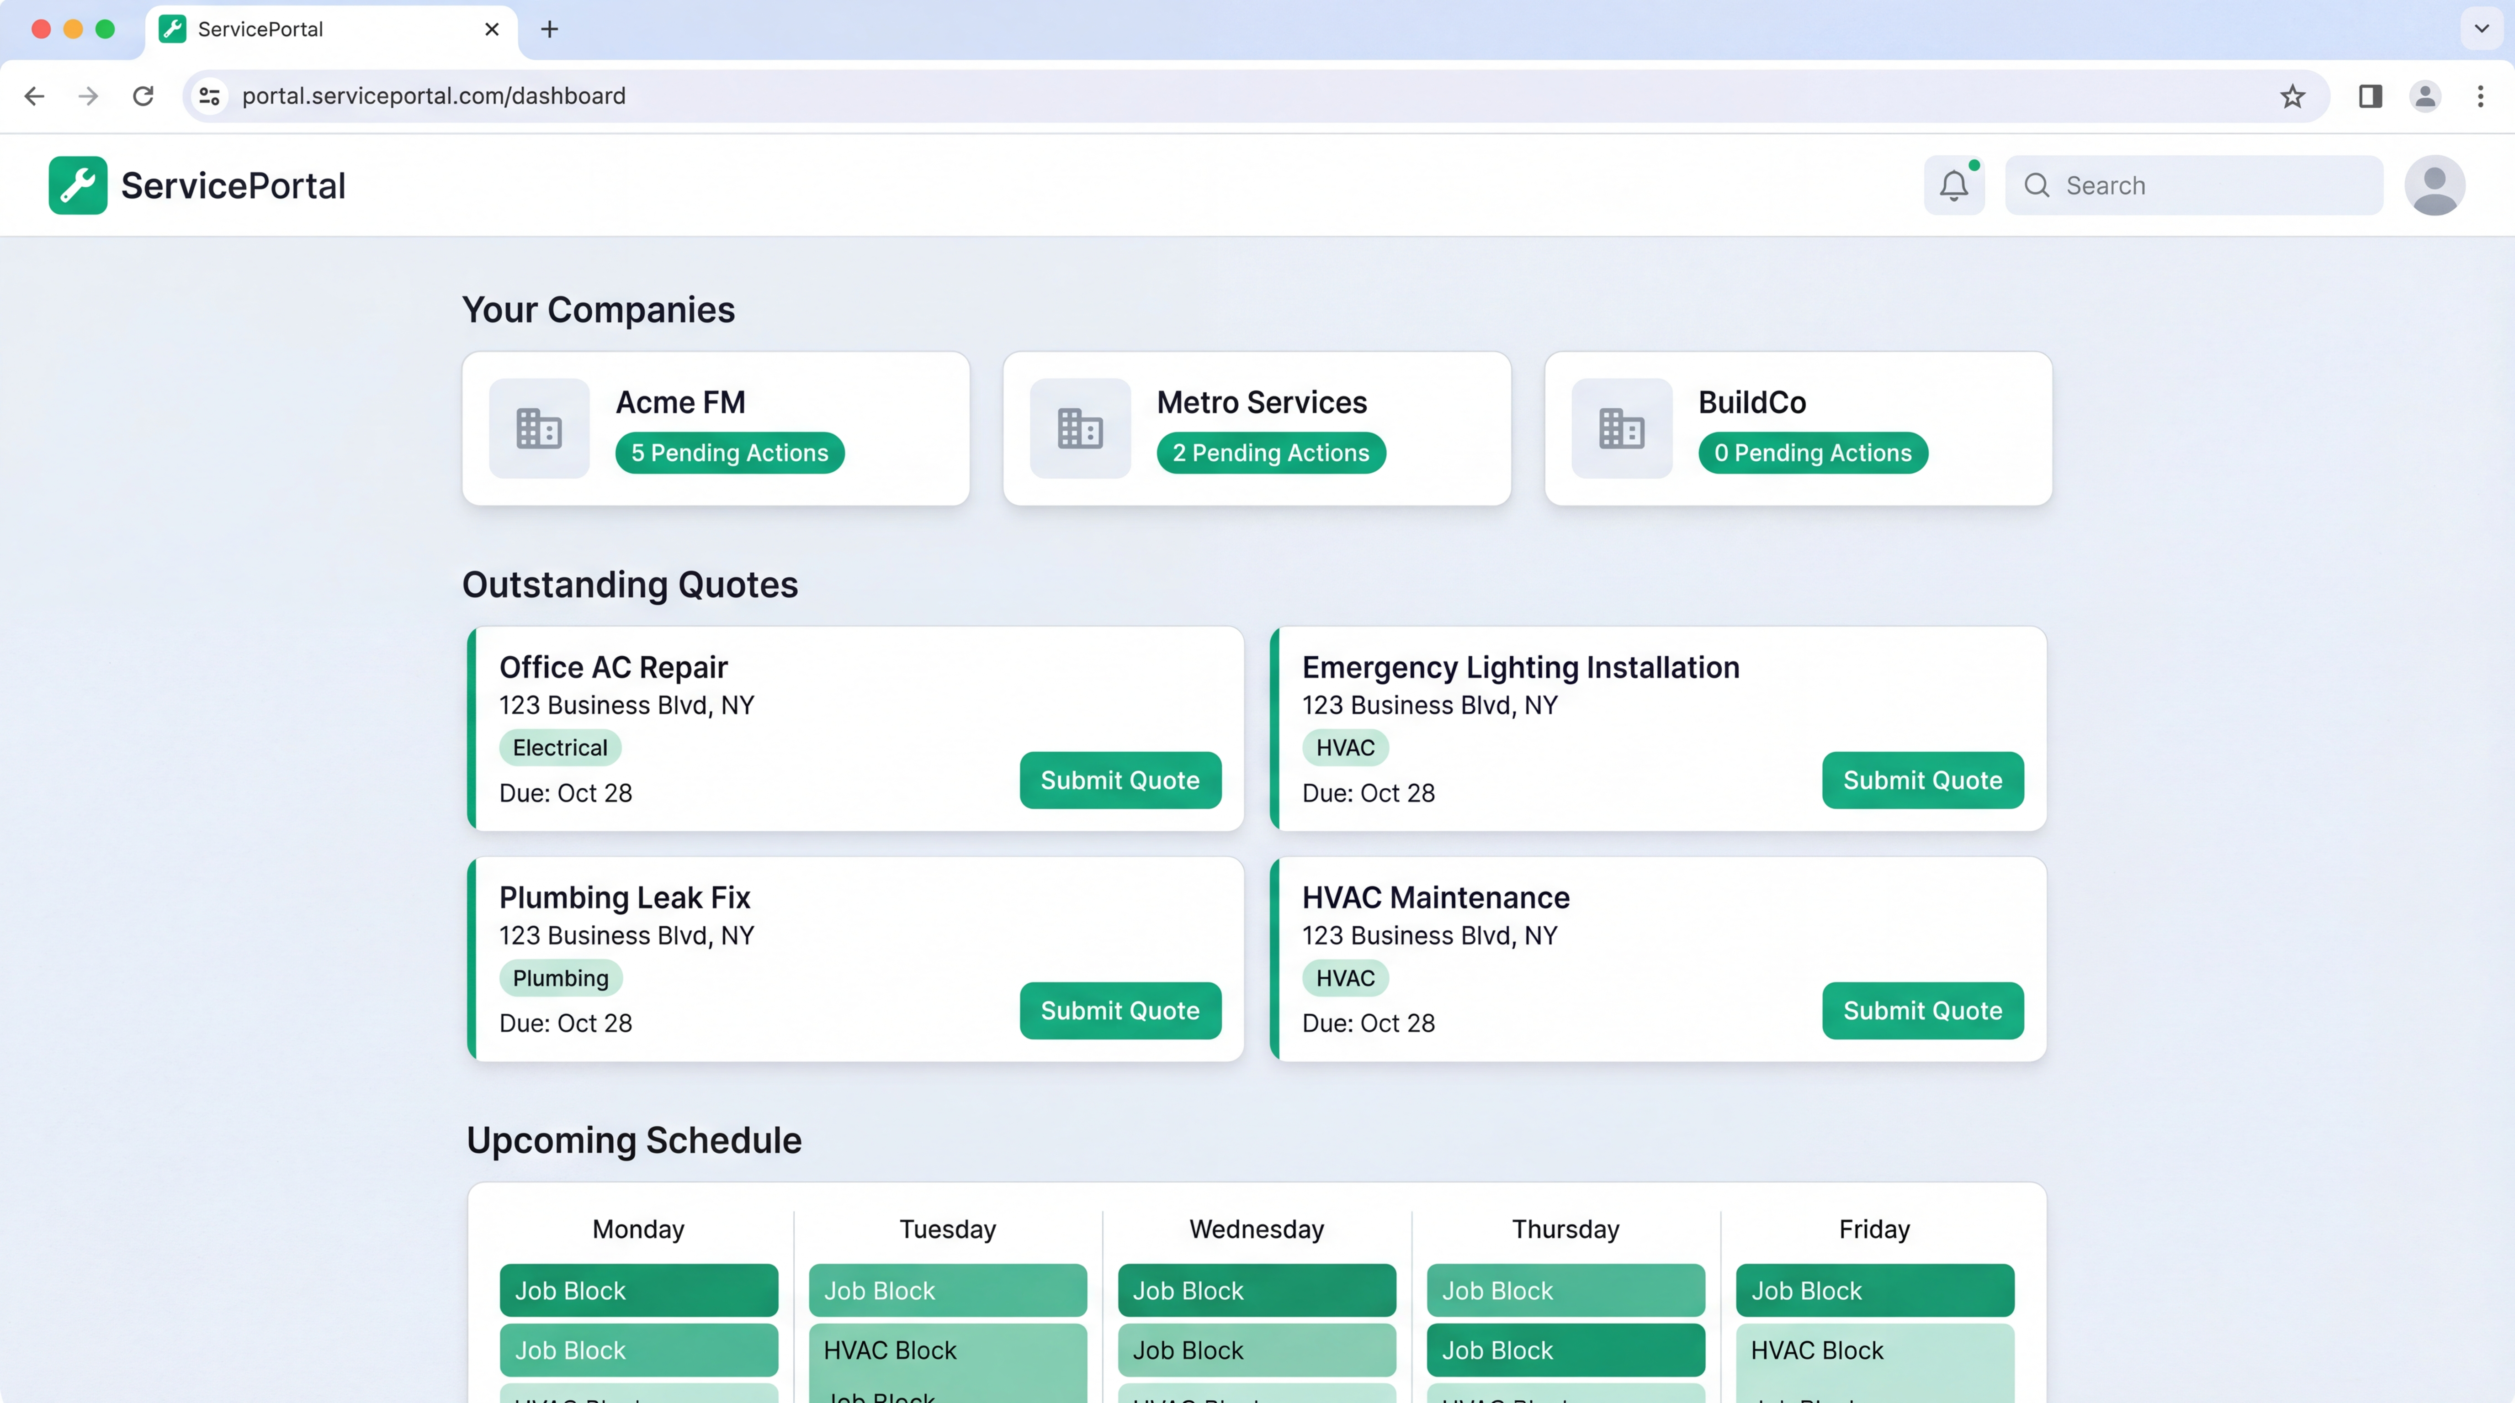Open the user avatar in the header
The image size is (2515, 1403).
(x=2434, y=185)
